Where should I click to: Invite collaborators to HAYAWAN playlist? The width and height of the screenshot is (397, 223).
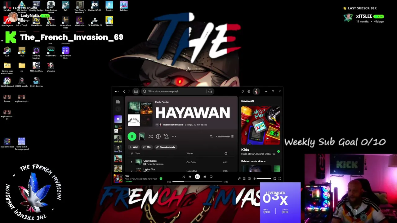click(x=166, y=136)
